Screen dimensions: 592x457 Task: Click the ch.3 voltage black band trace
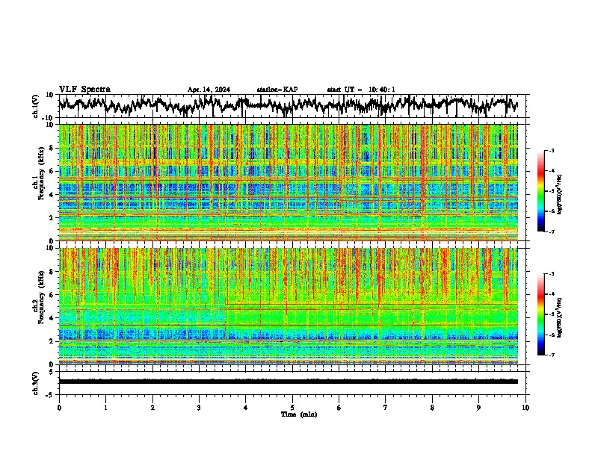[289, 382]
